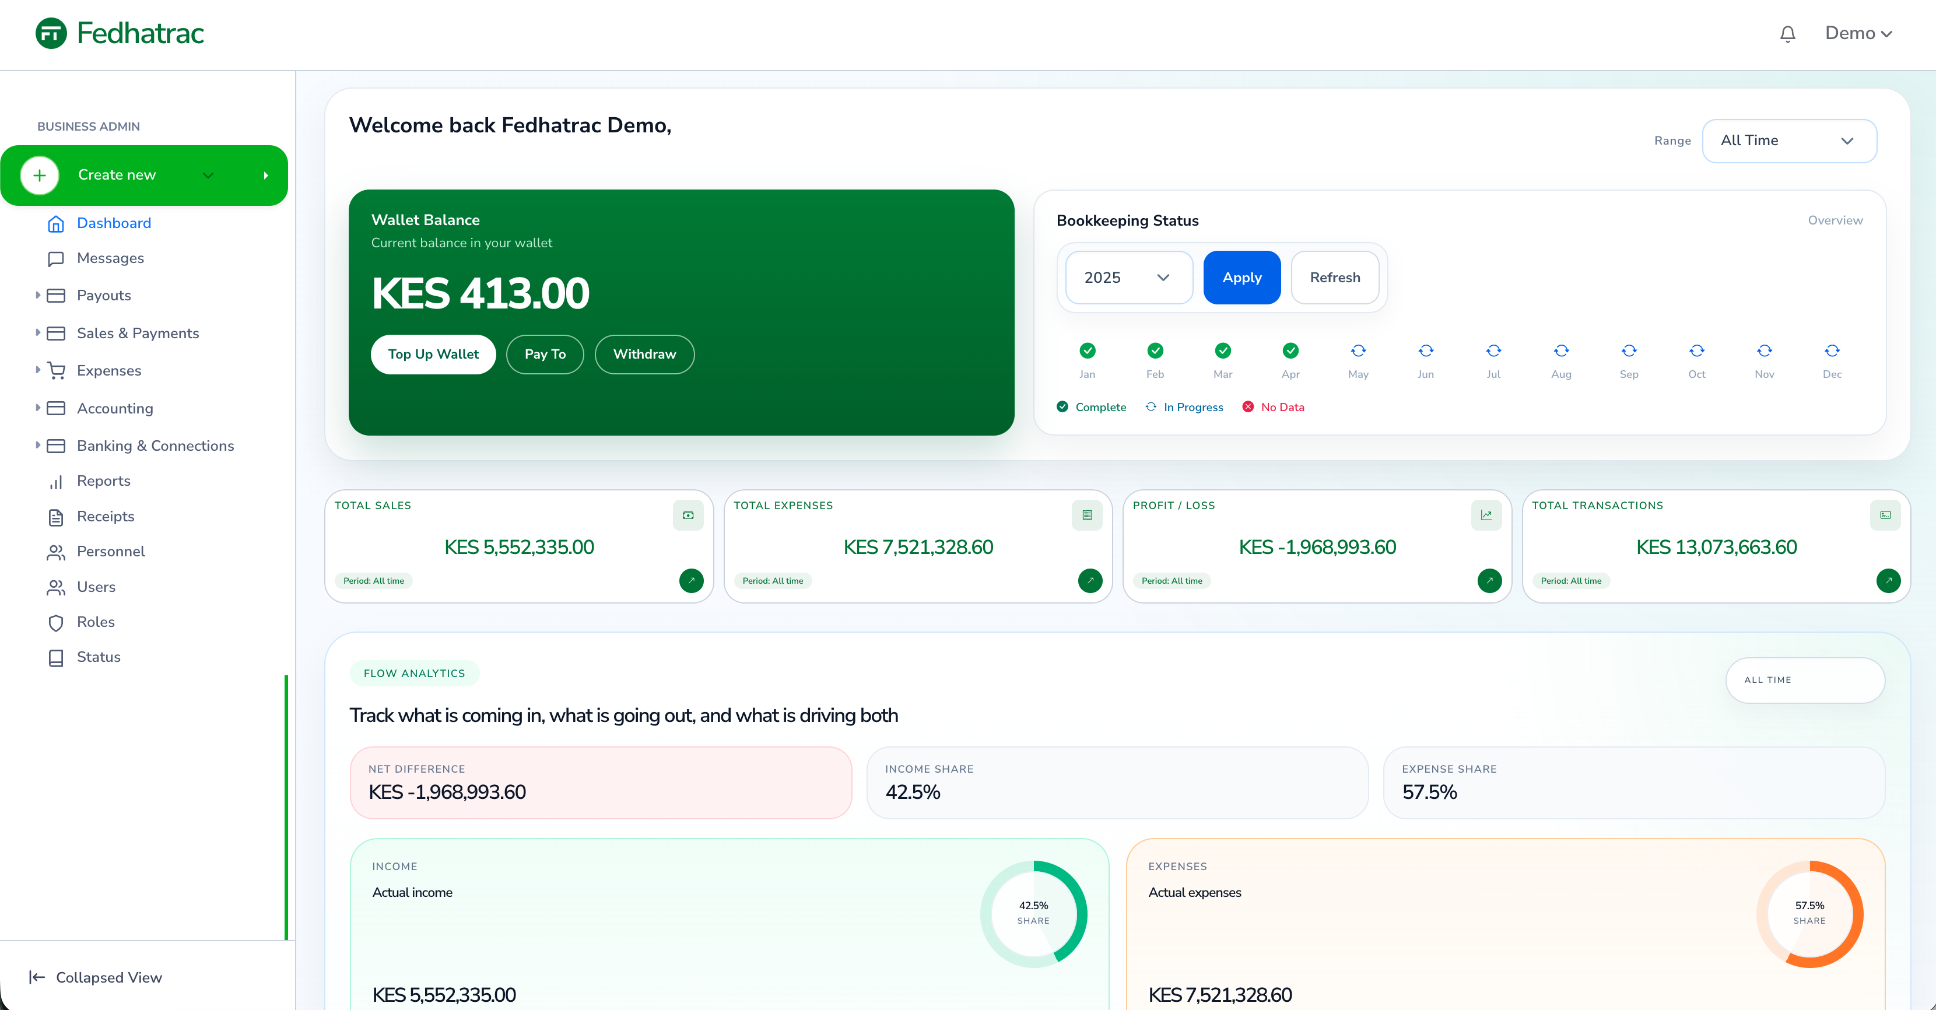Open the Reports menu item
This screenshot has height=1010, width=1936.
tap(104, 481)
